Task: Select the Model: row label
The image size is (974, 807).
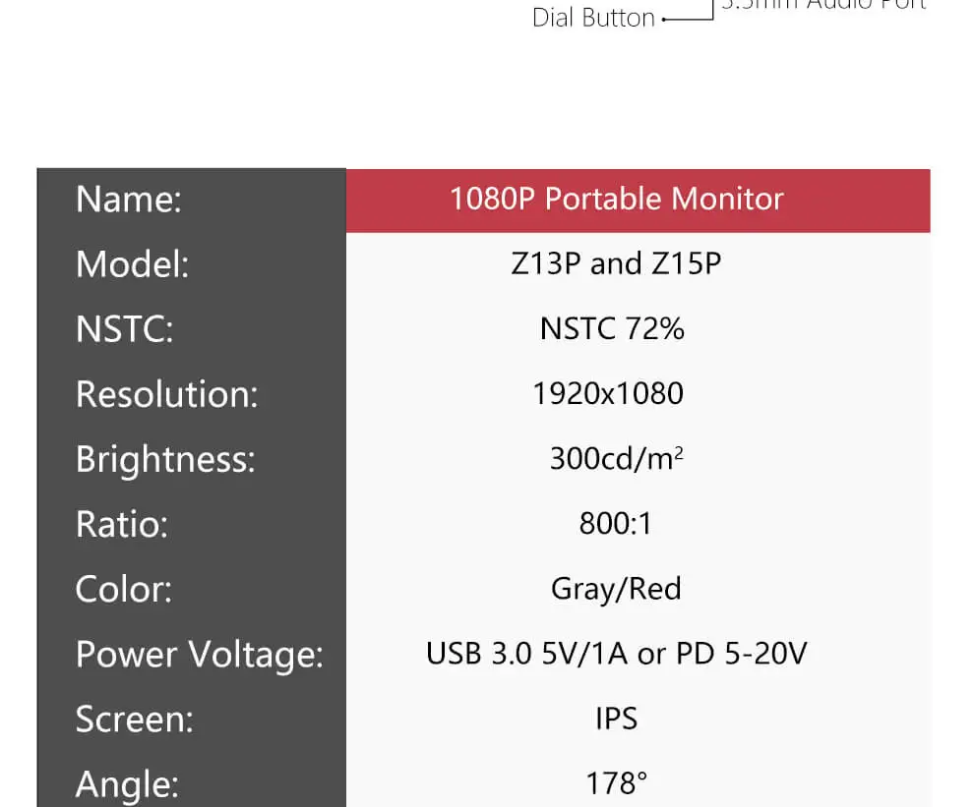Action: (132, 264)
